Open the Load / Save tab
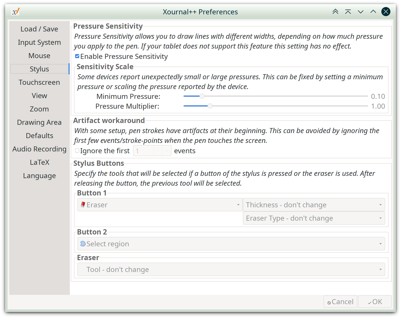 point(39,29)
